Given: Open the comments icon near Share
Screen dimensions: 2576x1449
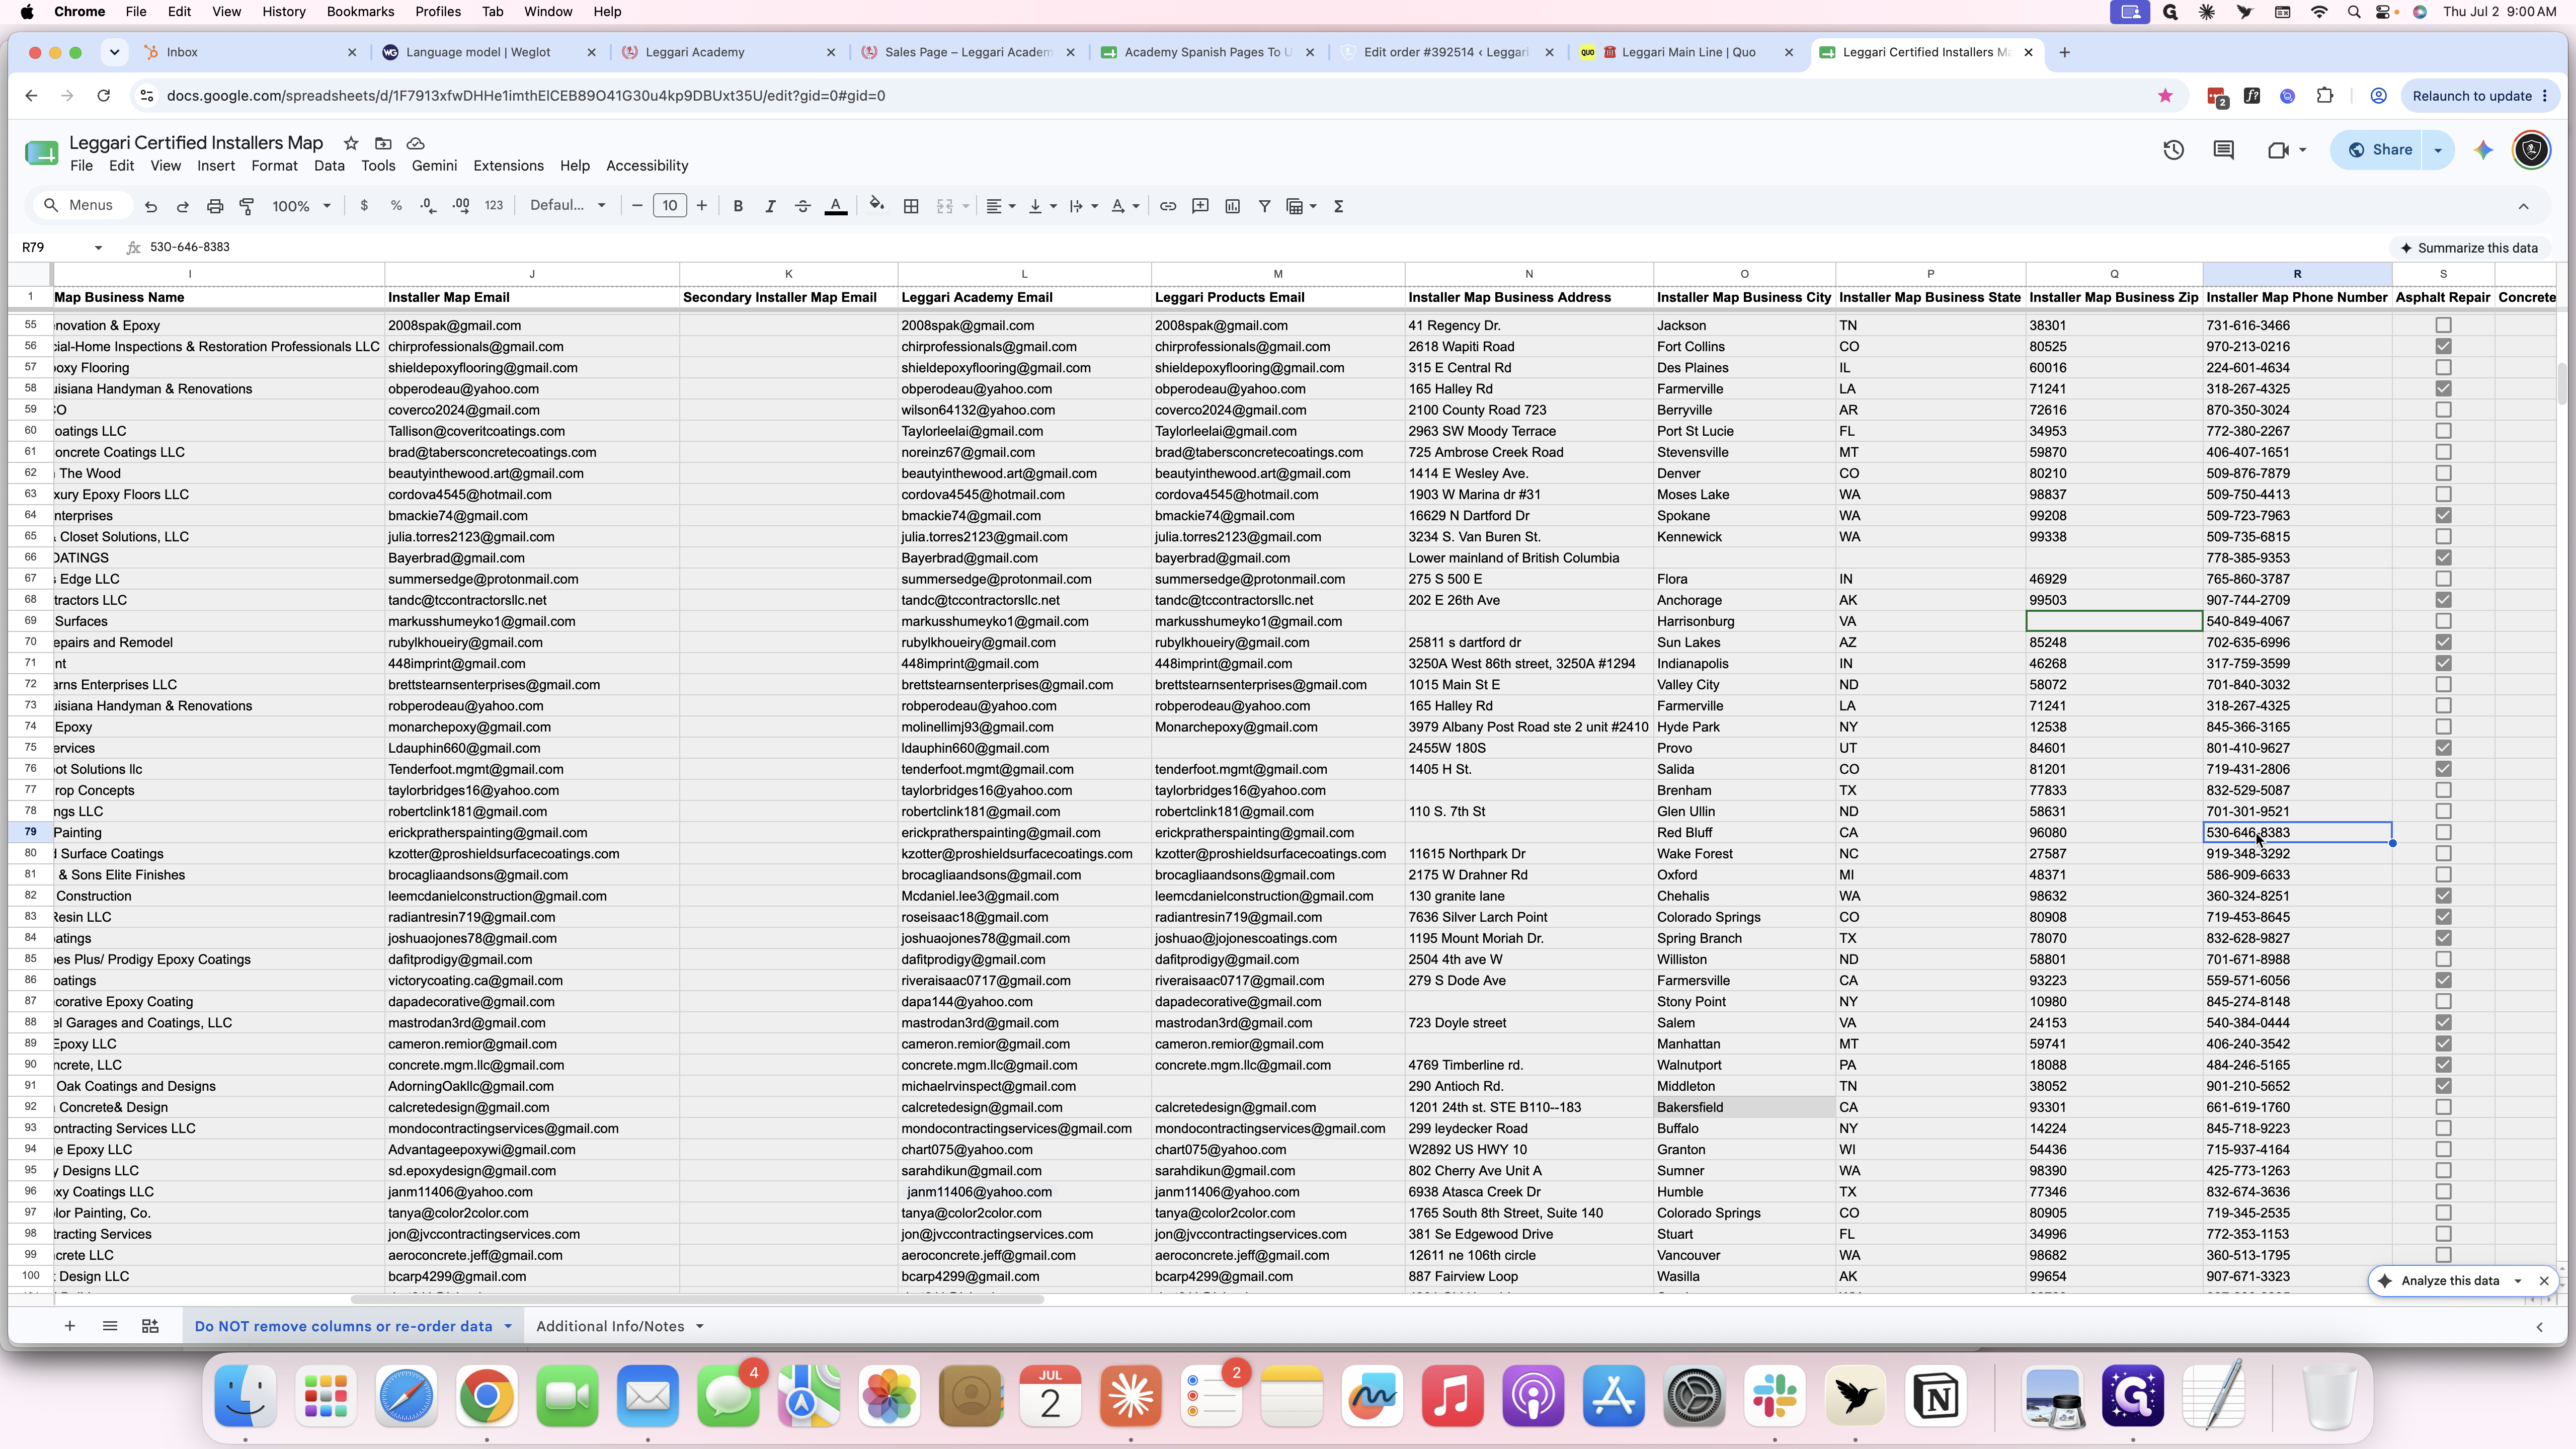Looking at the screenshot, I should [x=2223, y=150].
